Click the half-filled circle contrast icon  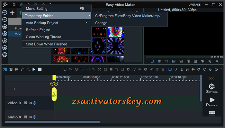click(x=128, y=69)
